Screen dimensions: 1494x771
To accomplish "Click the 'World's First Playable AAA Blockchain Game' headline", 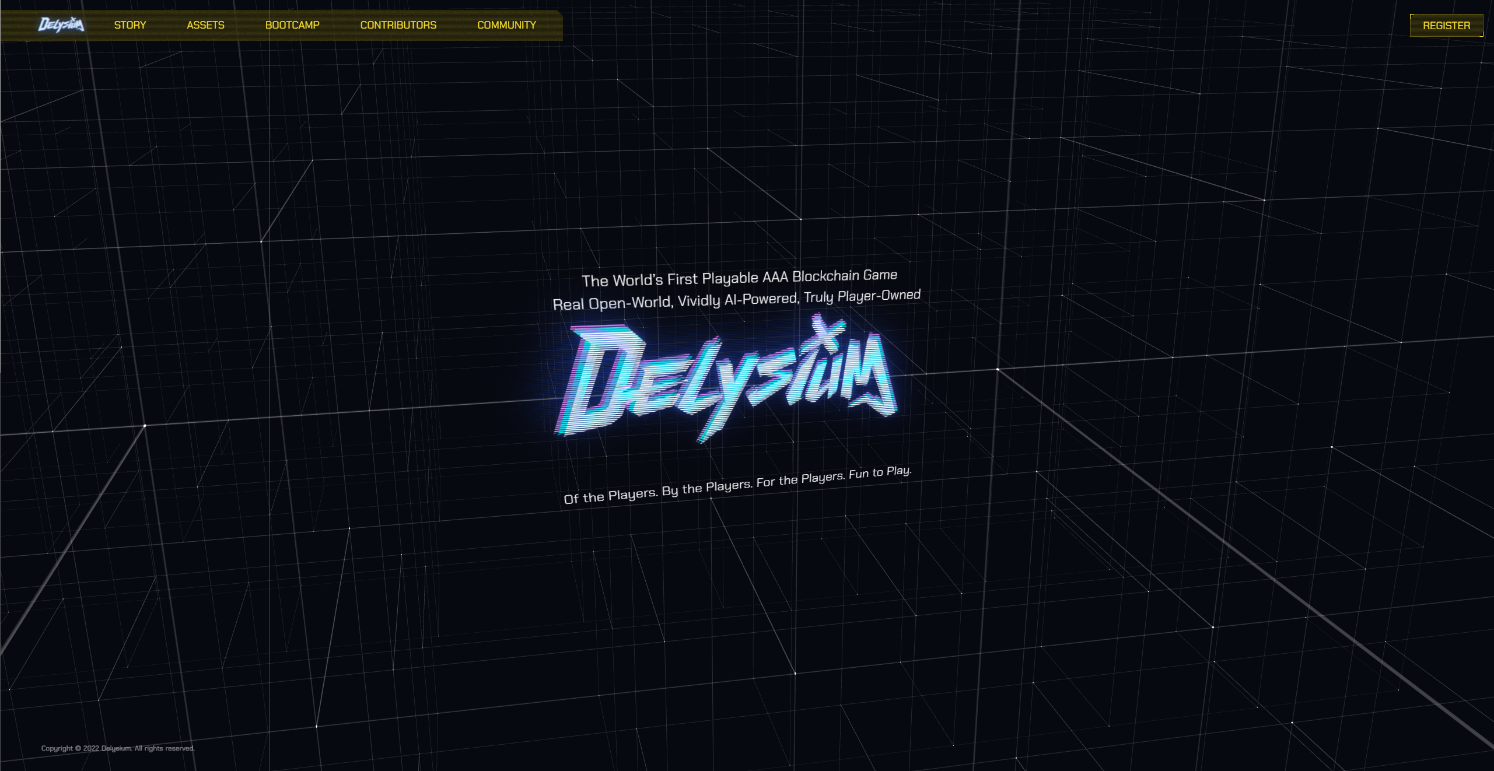I will 739,278.
